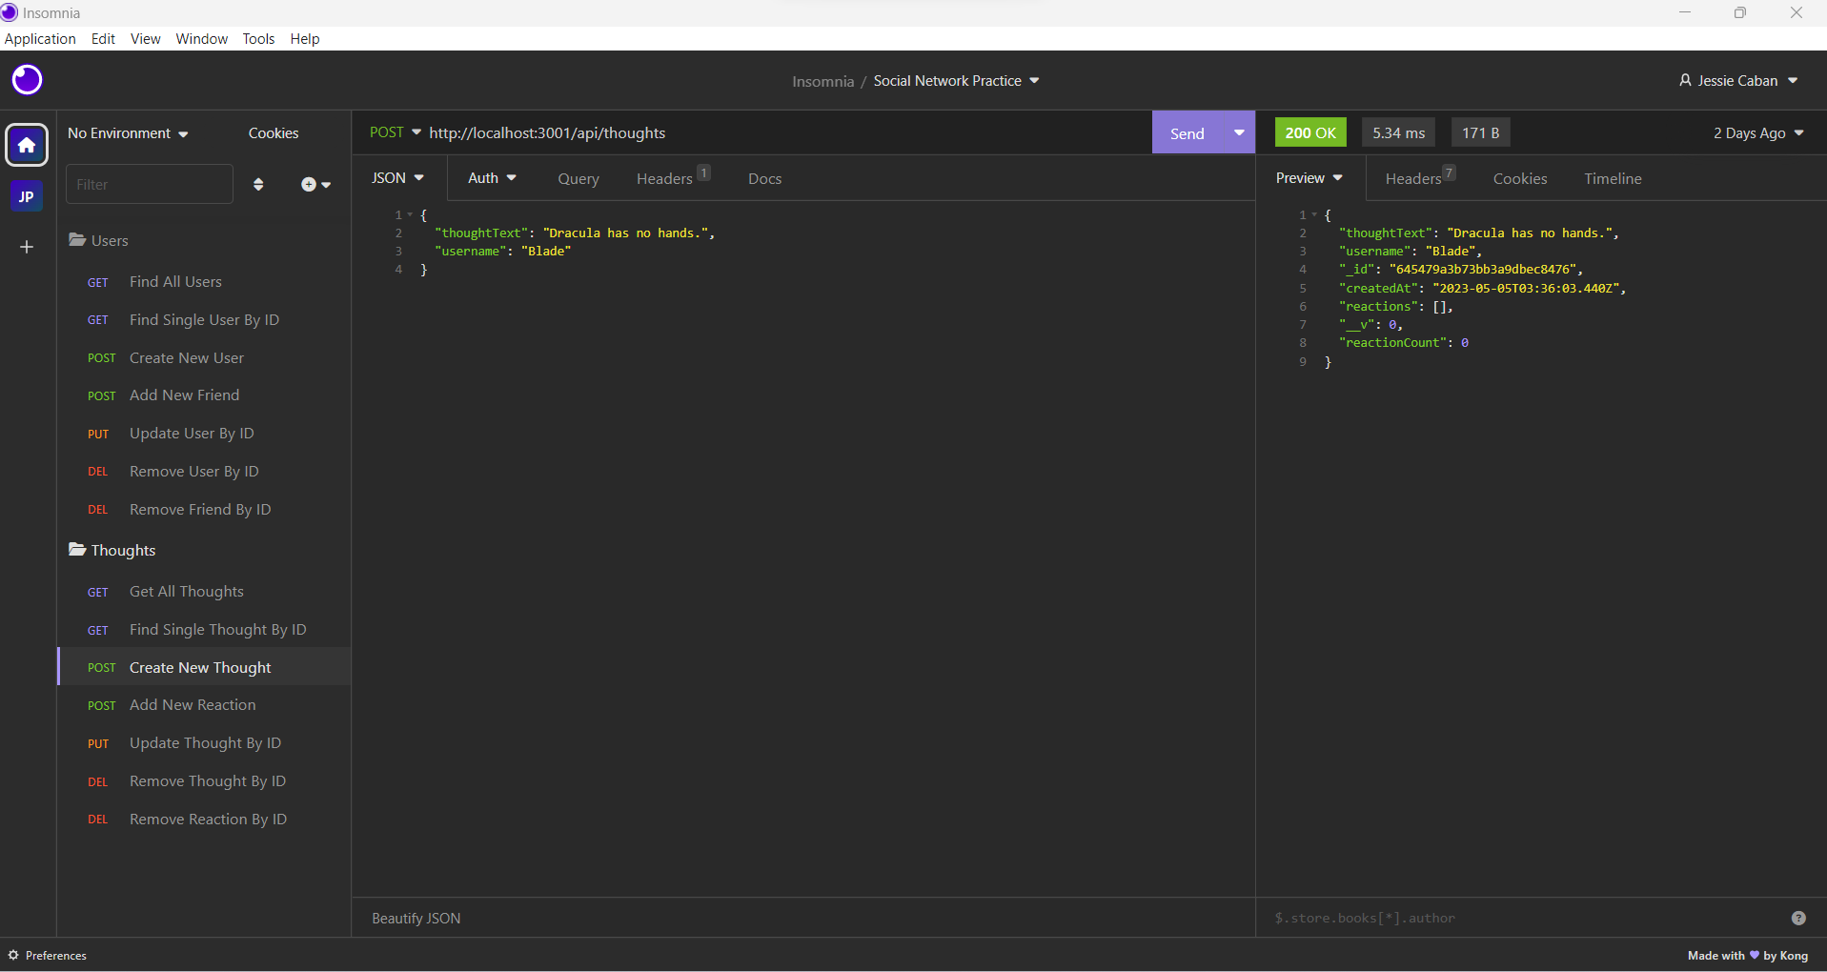Click the 200 OK status badge
The image size is (1827, 972).
click(x=1310, y=132)
